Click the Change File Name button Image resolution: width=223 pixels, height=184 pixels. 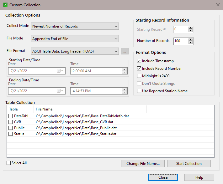pyautogui.click(x=143, y=164)
